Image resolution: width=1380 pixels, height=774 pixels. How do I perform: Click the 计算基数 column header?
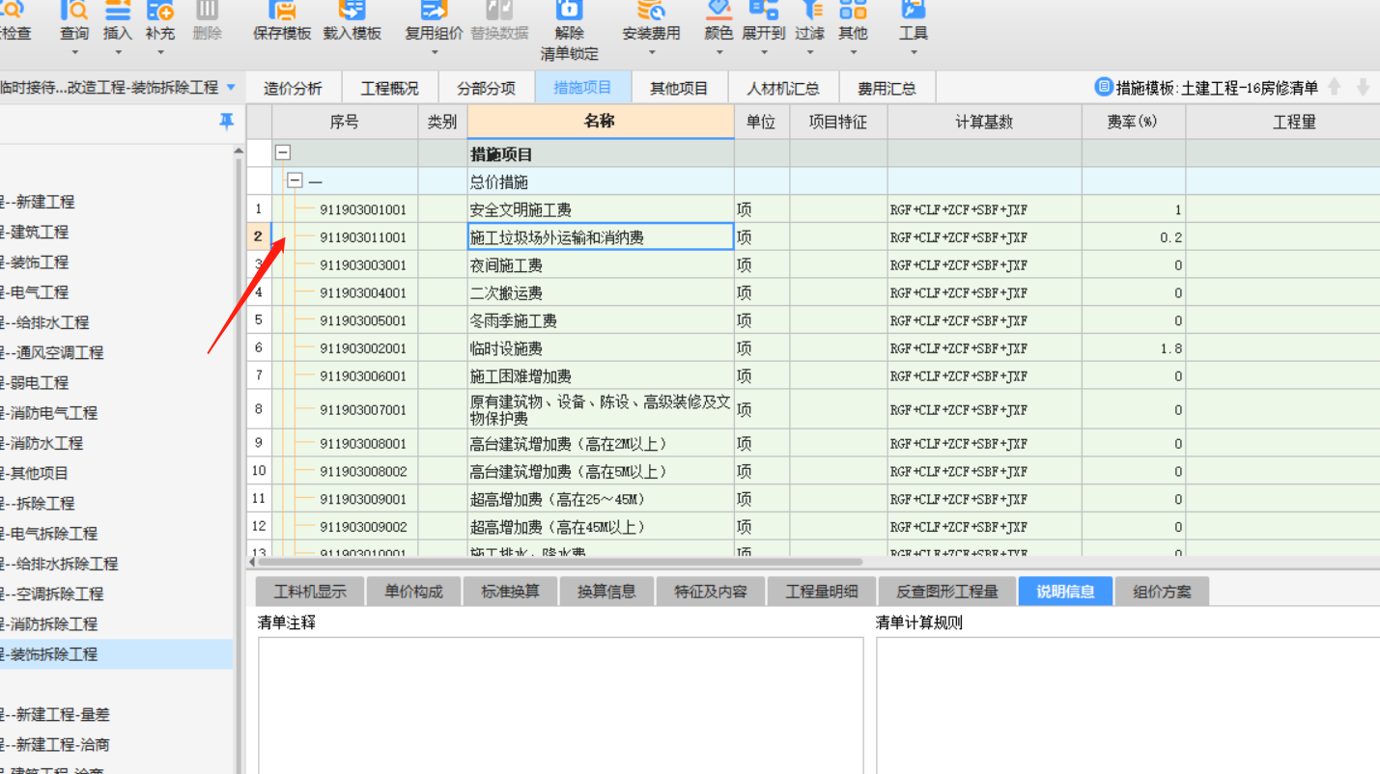point(984,122)
